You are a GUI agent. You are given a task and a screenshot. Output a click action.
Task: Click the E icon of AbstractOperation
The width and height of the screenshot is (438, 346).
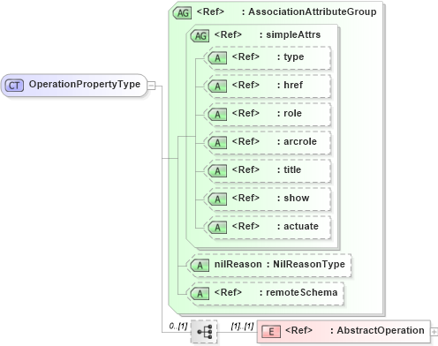point(271,332)
